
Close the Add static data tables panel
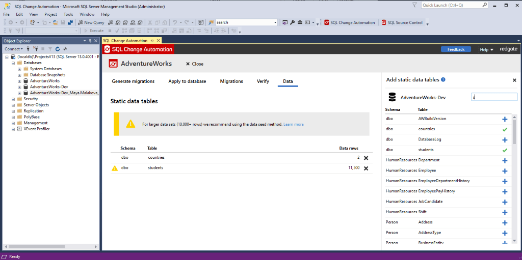[x=514, y=80]
